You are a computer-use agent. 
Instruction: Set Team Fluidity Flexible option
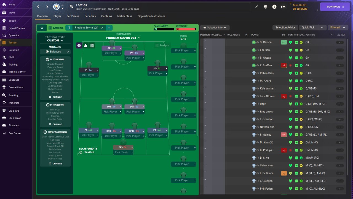tap(87, 152)
